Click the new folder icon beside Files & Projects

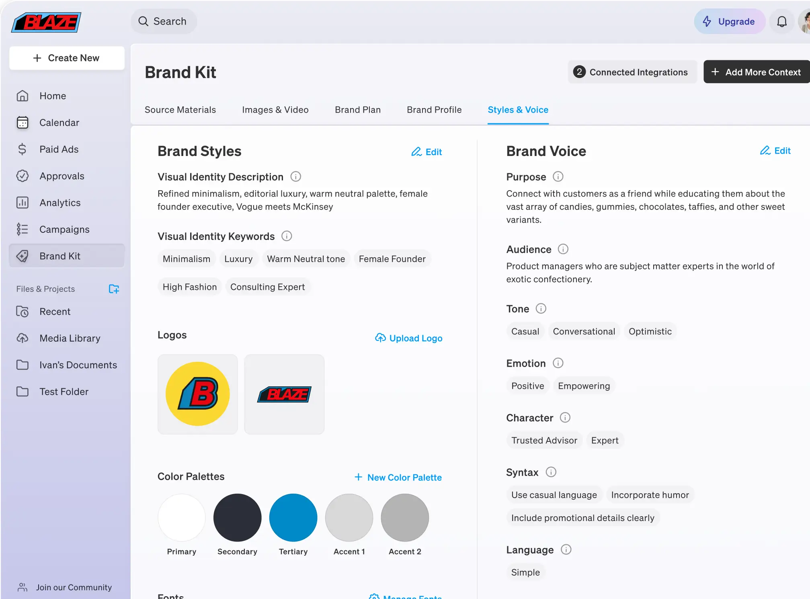point(114,289)
